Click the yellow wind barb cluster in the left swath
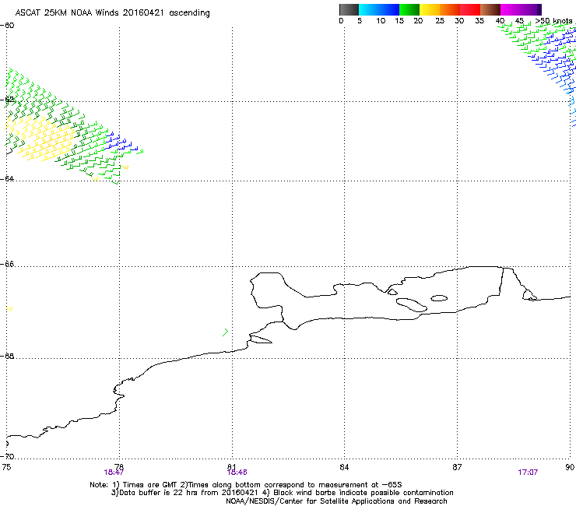Image resolution: width=576 pixels, height=506 pixels. [44, 138]
